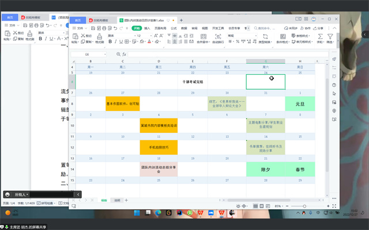Viewport: 369px width, 230px height.
Task: Switch to the 说明 sheet tab
Action: (117, 200)
